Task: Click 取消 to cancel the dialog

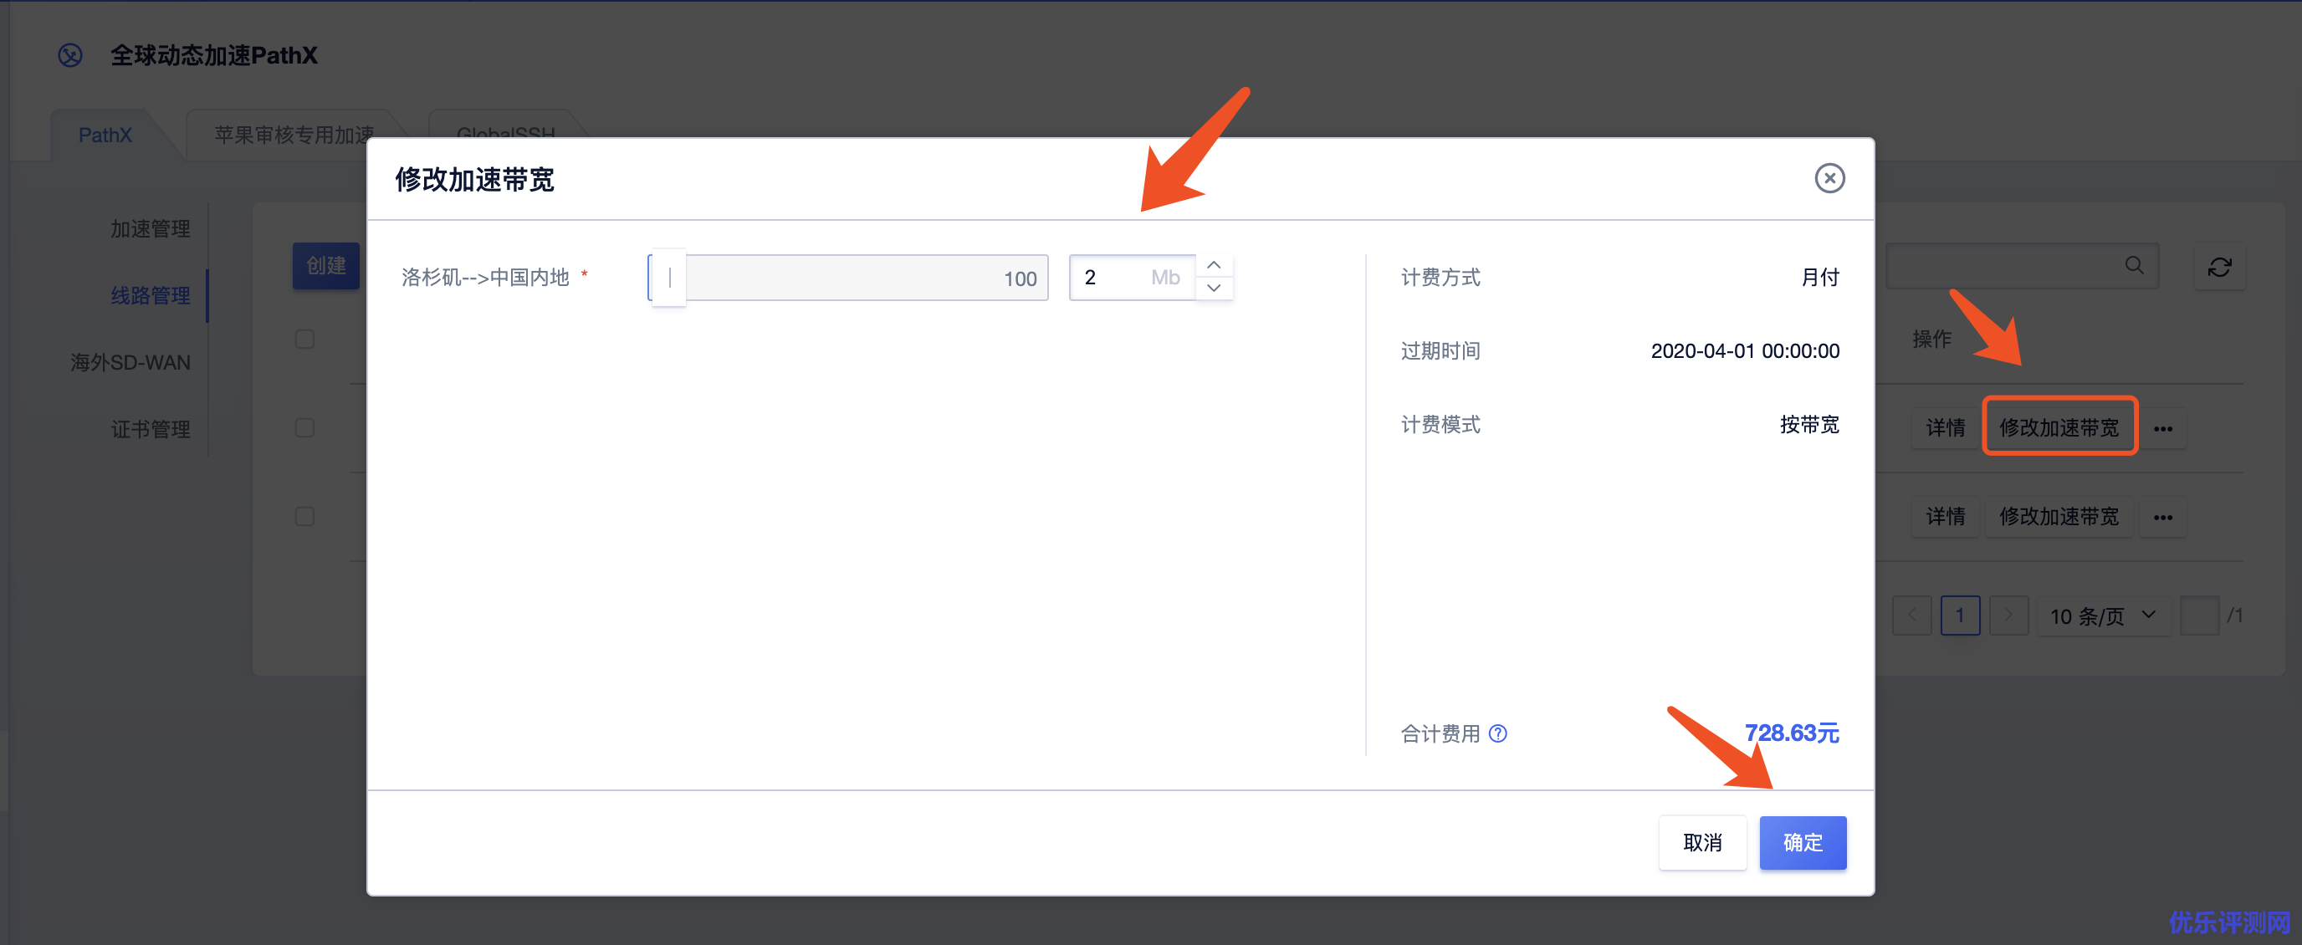Action: pos(1701,842)
